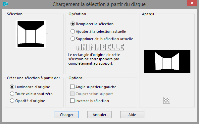Open the selection thumbnail dropdown arrow
Screen dimensions: 199x124
click(x=47, y=34)
